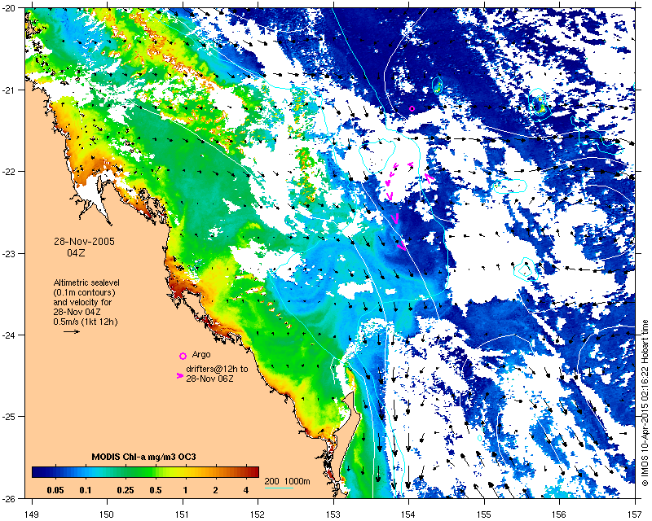Screen dimensions: 652x521
Task: Click the 0.05 colorbar tick label
Action: pyautogui.click(x=55, y=490)
